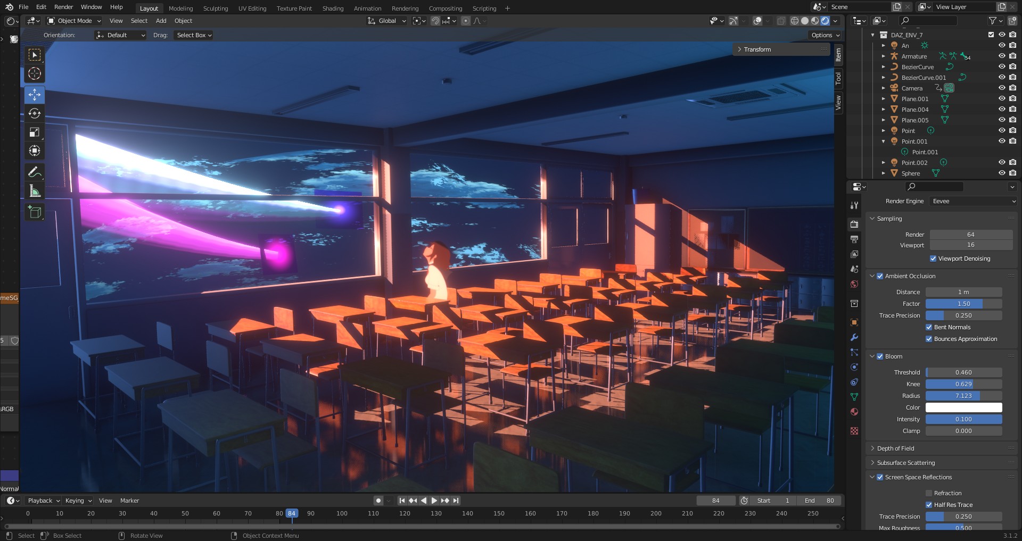Expand the Armature item in outliner
Viewport: 1022px width, 541px height.
[884, 56]
